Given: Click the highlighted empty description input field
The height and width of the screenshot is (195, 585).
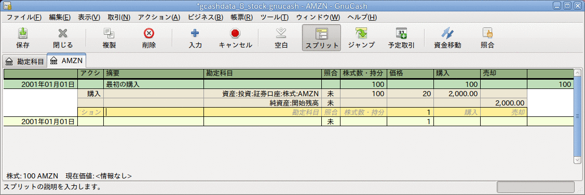Looking at the screenshot, I should tap(153, 112).
